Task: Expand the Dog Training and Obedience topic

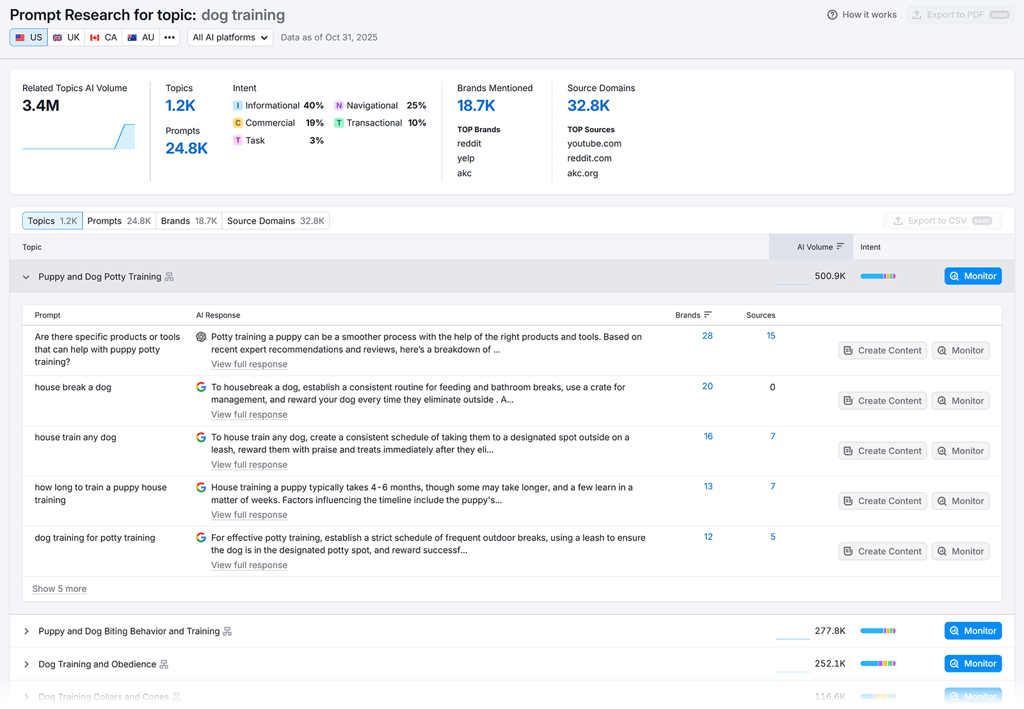Action: [x=26, y=664]
